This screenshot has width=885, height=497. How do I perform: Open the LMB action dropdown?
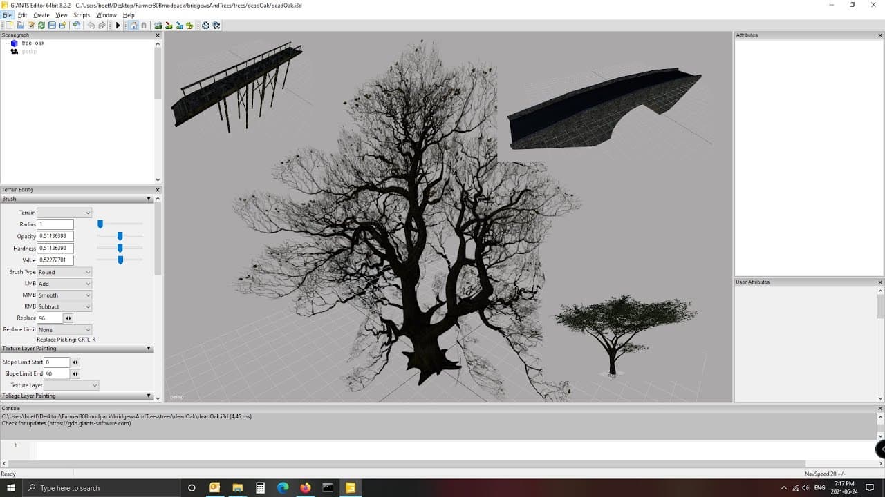pos(64,284)
